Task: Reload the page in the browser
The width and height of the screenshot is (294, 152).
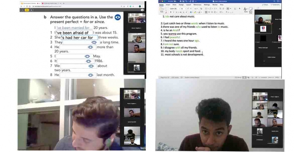Action: [x=27, y=6]
